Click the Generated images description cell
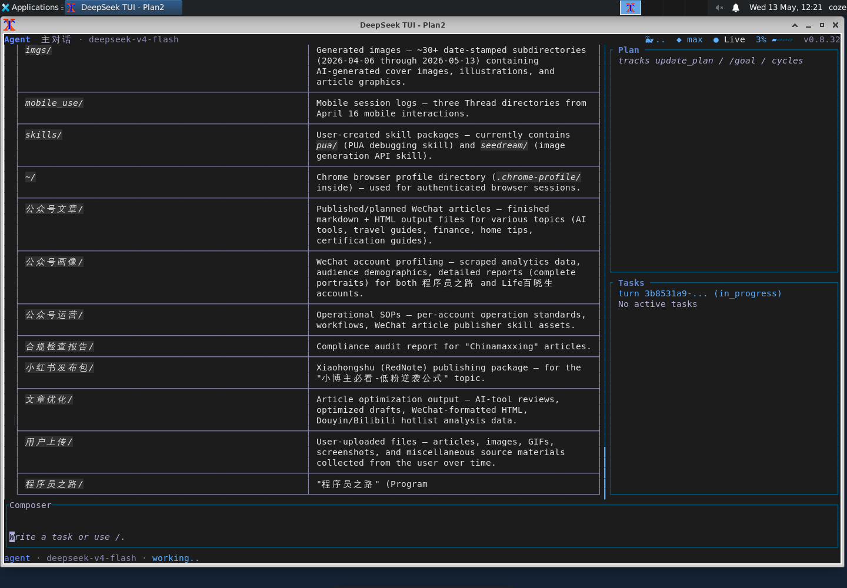The height and width of the screenshot is (588, 847). (x=454, y=66)
